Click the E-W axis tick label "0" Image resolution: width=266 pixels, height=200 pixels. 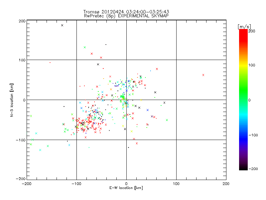click(x=126, y=184)
